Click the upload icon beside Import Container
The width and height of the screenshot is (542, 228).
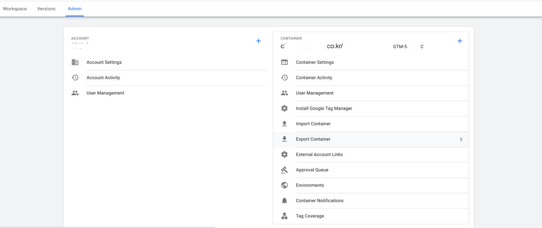285,124
